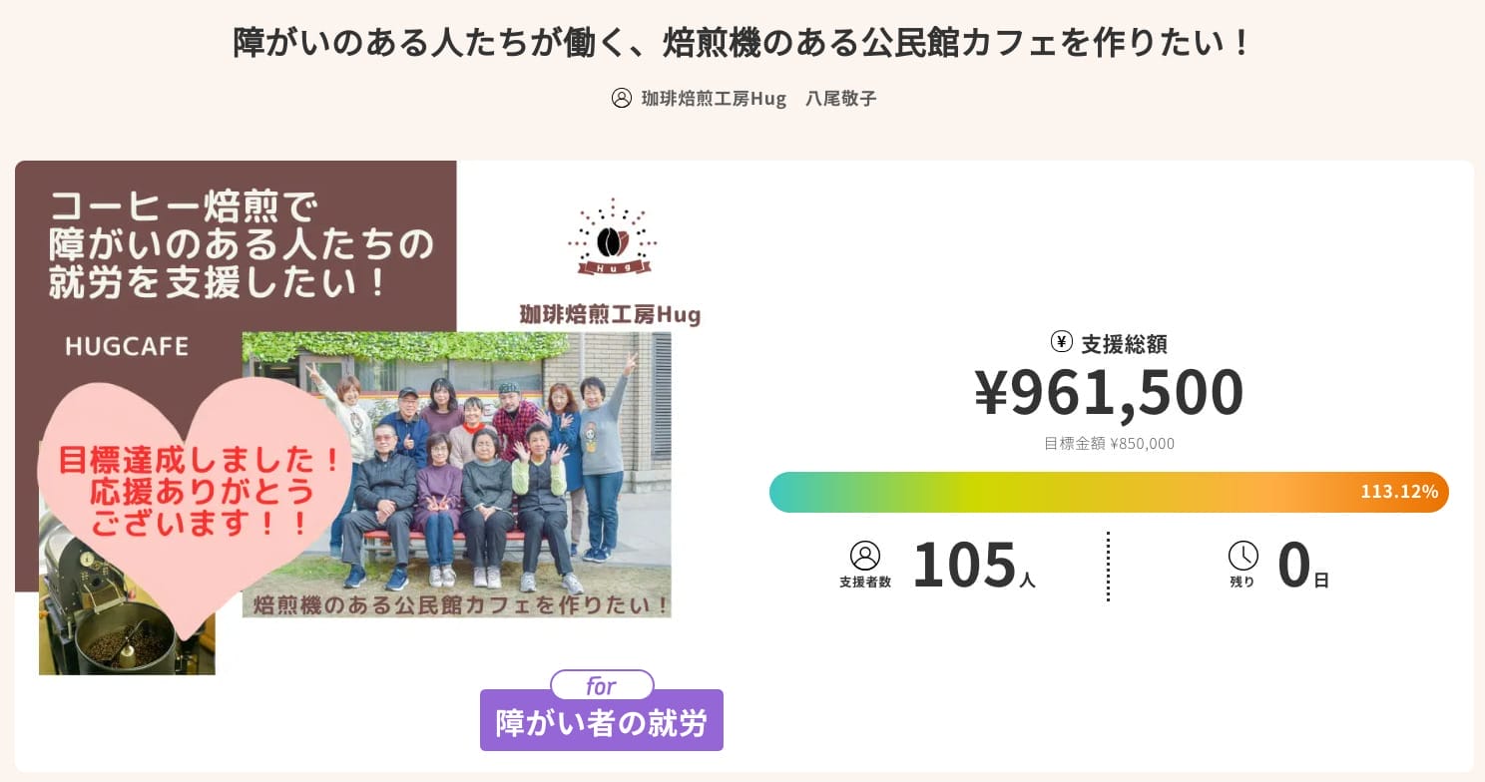Click the clock icon next to 残り
The height and width of the screenshot is (782, 1485).
pos(1242,555)
